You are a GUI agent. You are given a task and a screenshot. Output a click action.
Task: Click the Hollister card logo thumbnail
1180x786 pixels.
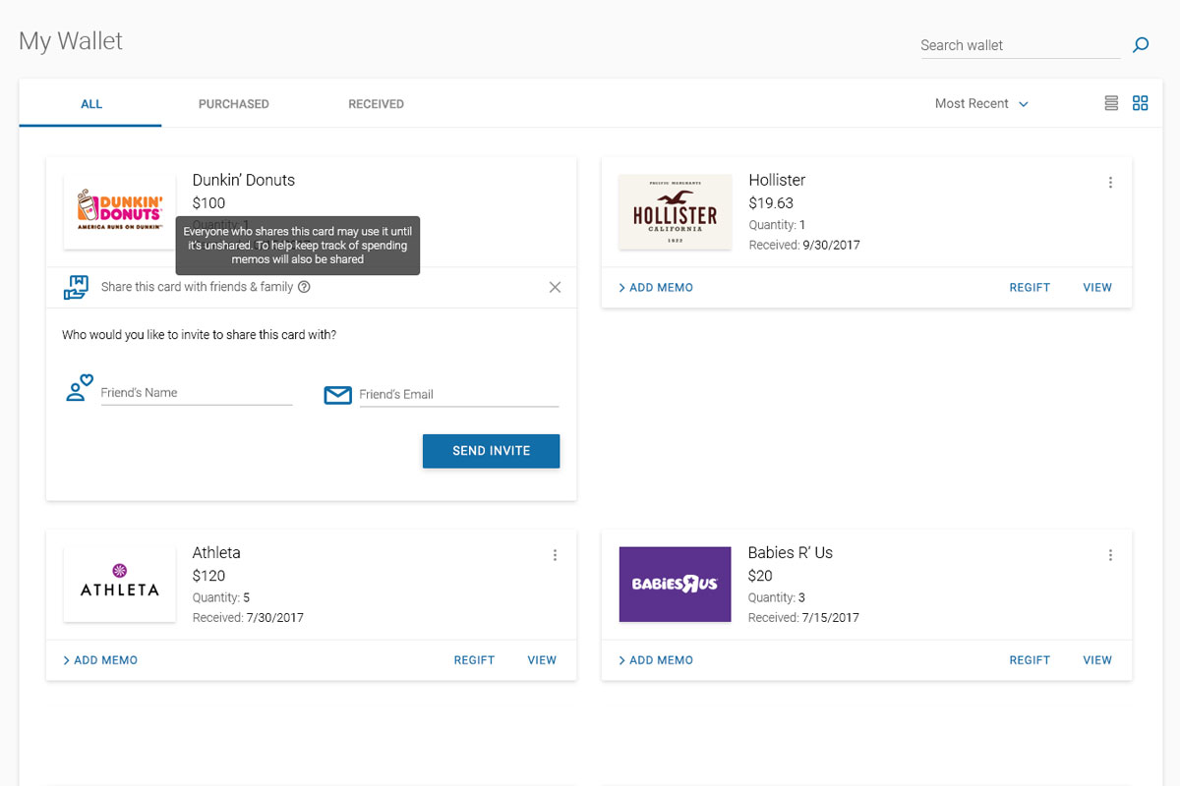675,211
